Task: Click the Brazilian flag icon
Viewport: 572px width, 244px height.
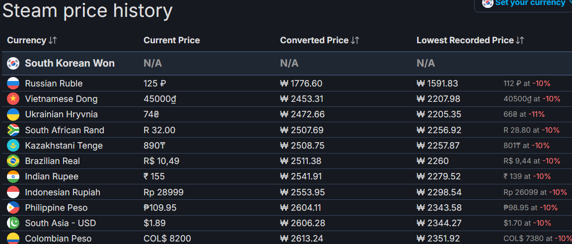Action: pyautogui.click(x=13, y=161)
